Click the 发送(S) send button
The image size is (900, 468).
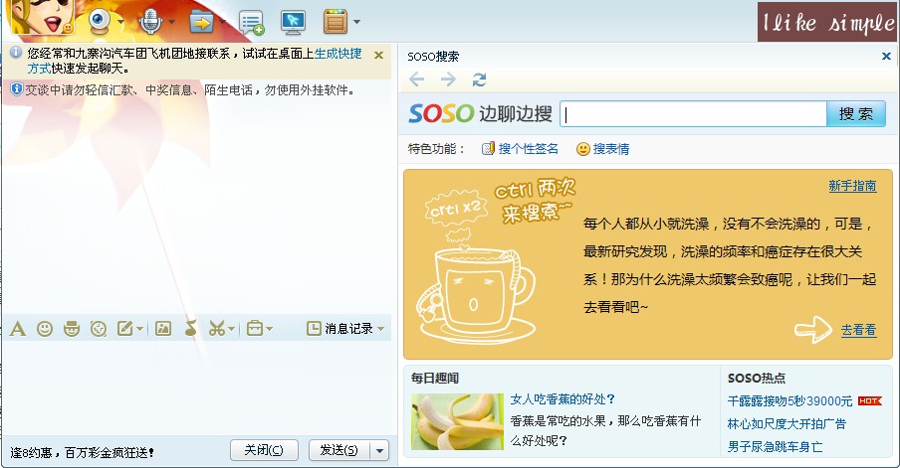click(338, 451)
